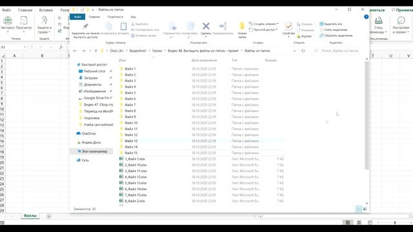
Task: Create a New folder with ribbon icon
Action: click(242, 30)
